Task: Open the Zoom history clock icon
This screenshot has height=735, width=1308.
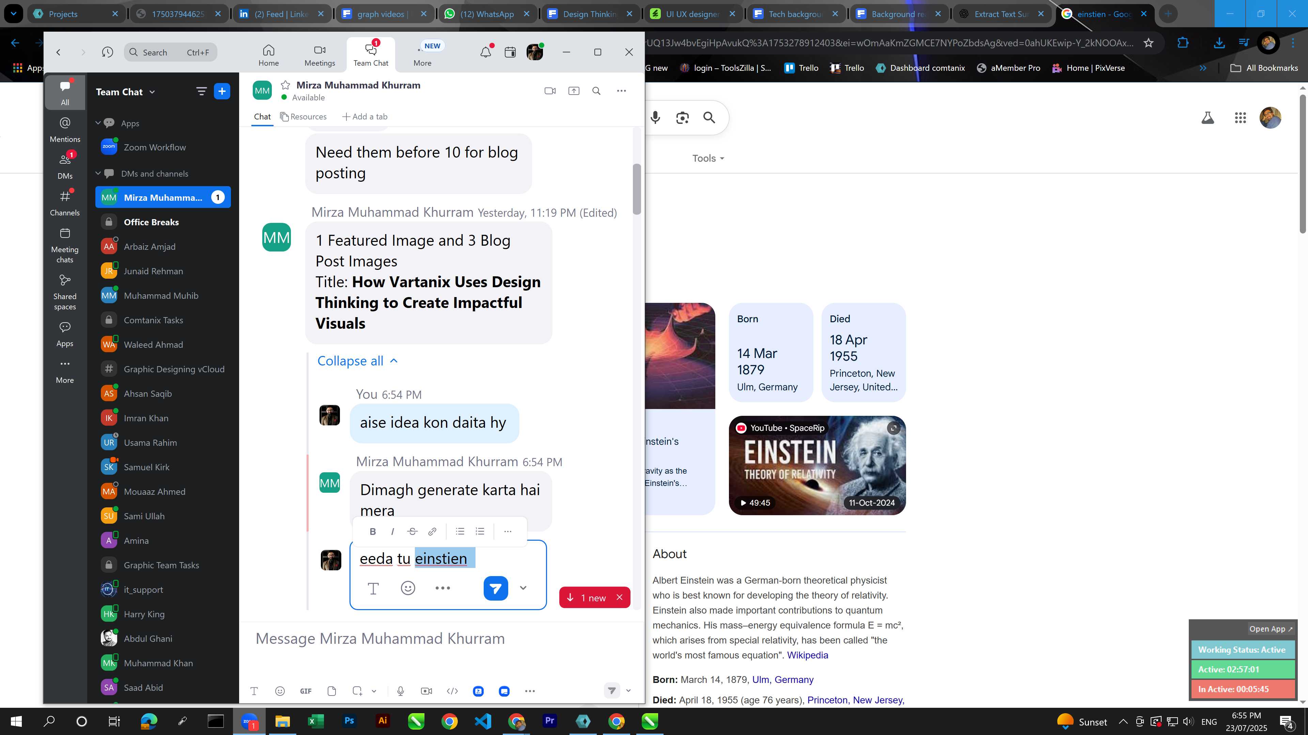Action: tap(107, 52)
